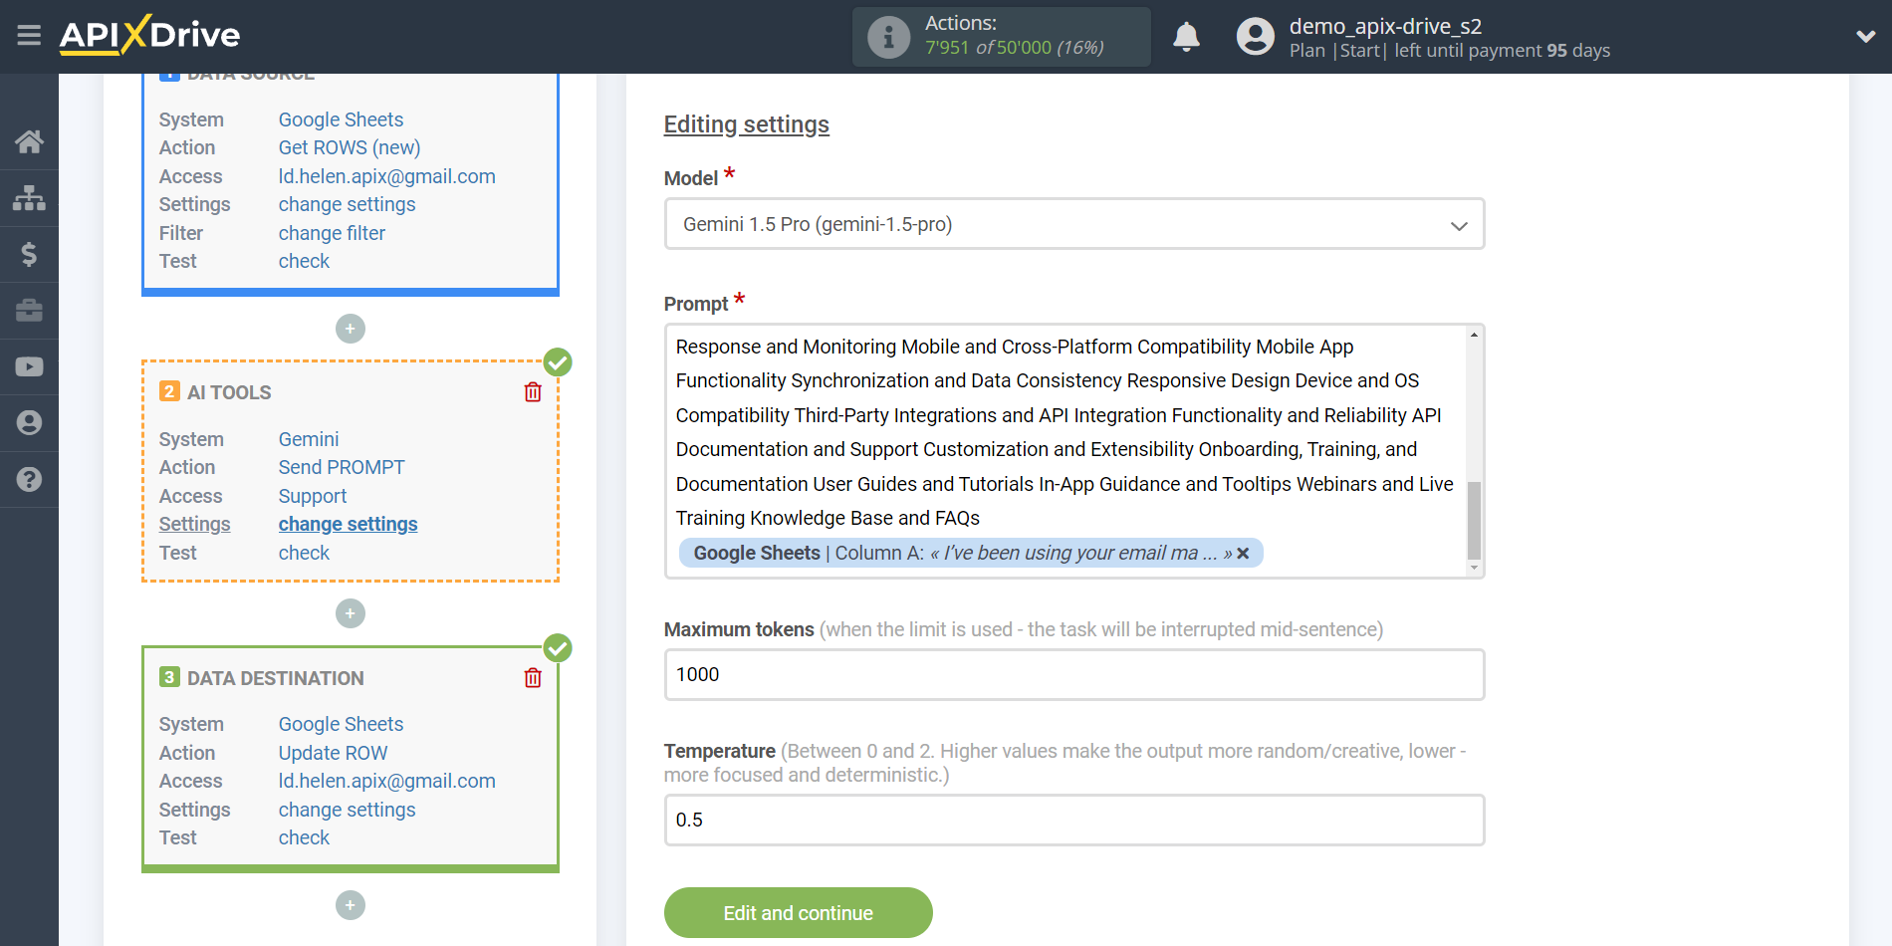Click the DATA DESTINATION block header
The height and width of the screenshot is (946, 1892).
[276, 678]
